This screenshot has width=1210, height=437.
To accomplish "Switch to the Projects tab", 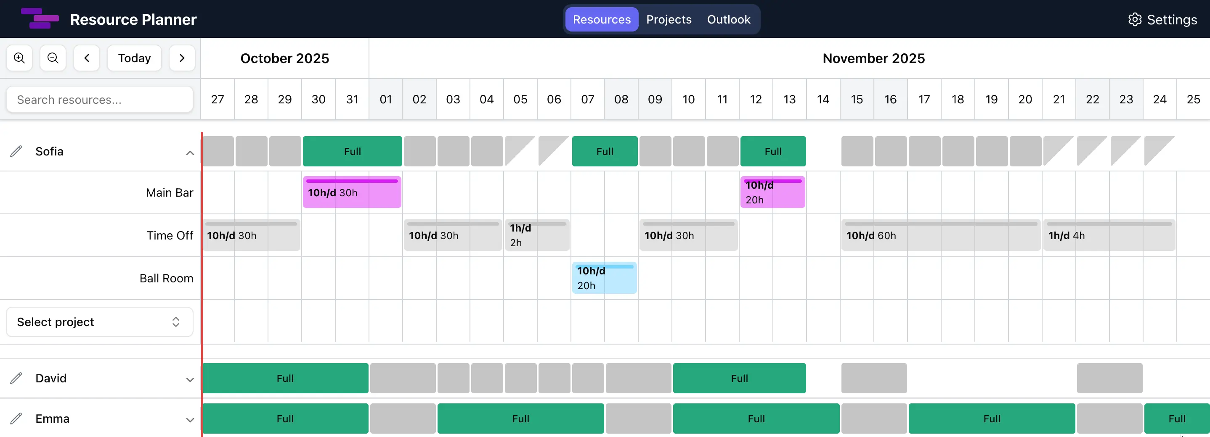I will (x=669, y=19).
